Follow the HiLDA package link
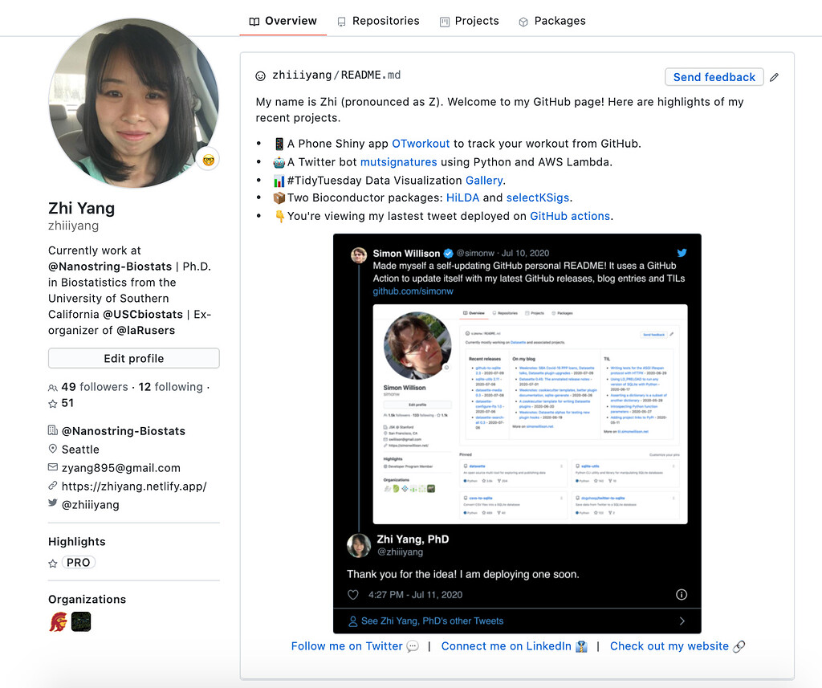The height and width of the screenshot is (688, 822). pyautogui.click(x=462, y=197)
